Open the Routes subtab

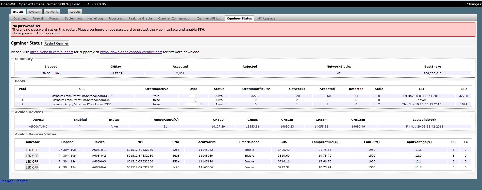click(54, 18)
